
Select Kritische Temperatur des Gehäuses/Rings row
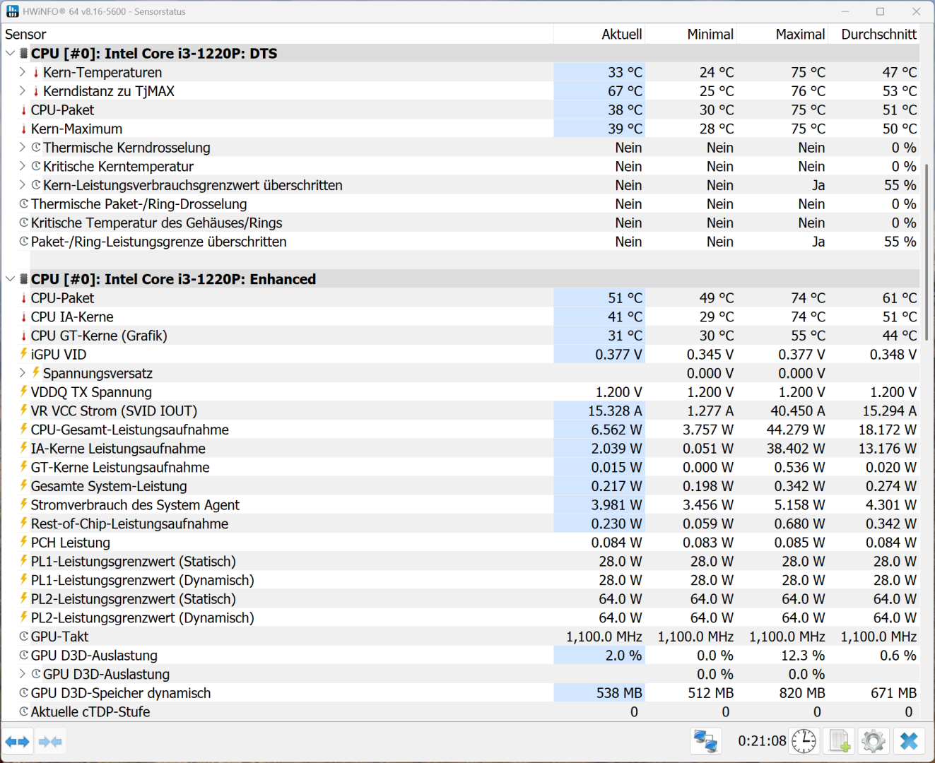tap(461, 223)
